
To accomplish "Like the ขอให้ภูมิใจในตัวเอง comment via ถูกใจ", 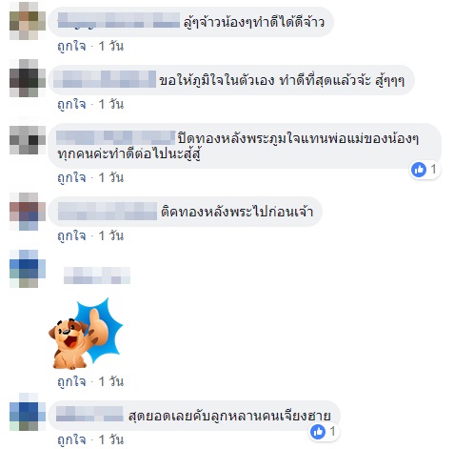I will click(71, 104).
